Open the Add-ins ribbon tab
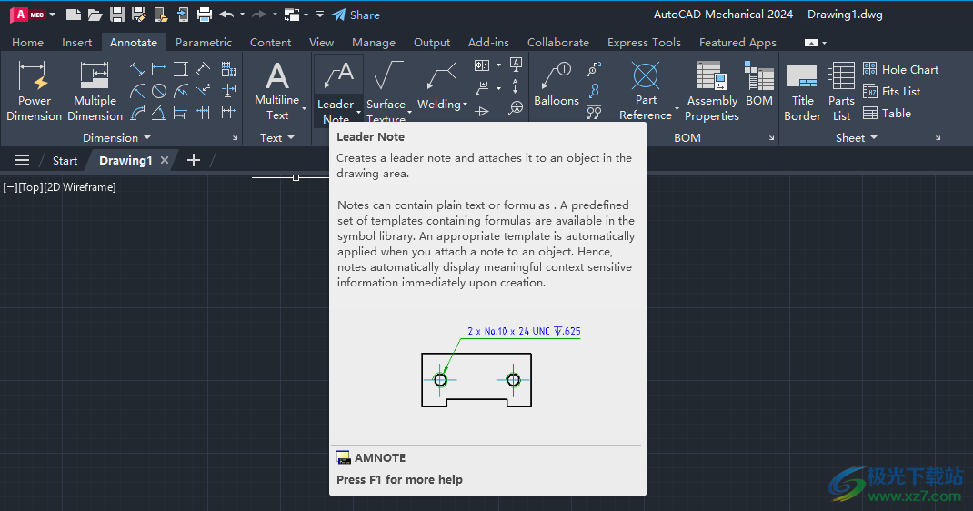The height and width of the screenshot is (511, 973). tap(488, 42)
